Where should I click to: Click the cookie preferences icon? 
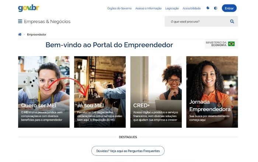click(x=208, y=8)
